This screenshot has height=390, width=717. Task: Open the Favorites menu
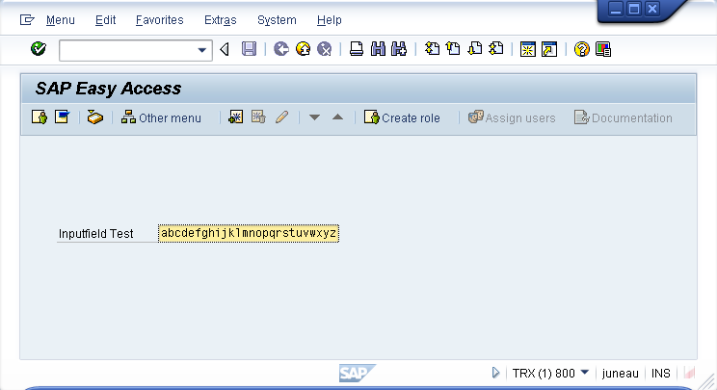pyautogui.click(x=160, y=20)
